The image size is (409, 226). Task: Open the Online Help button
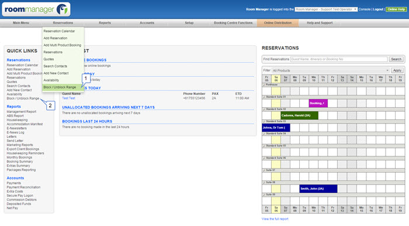click(396, 9)
